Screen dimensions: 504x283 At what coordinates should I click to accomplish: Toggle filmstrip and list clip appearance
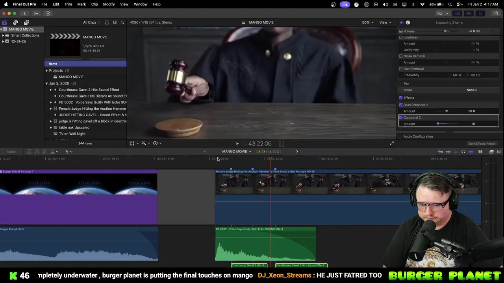107,22
